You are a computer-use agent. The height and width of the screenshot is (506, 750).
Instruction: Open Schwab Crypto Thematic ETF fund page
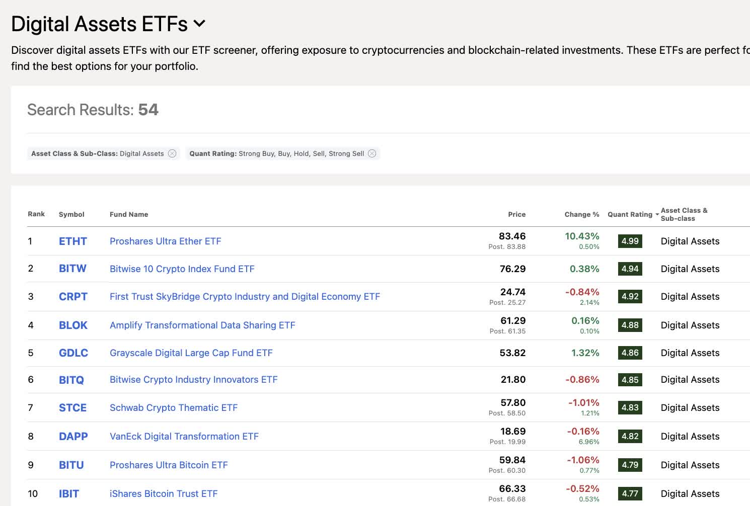174,407
